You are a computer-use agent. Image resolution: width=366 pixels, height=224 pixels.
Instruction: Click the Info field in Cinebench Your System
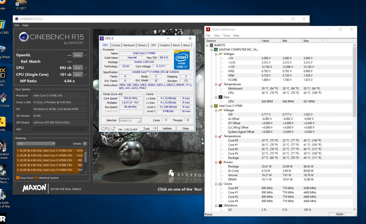coord(59,129)
